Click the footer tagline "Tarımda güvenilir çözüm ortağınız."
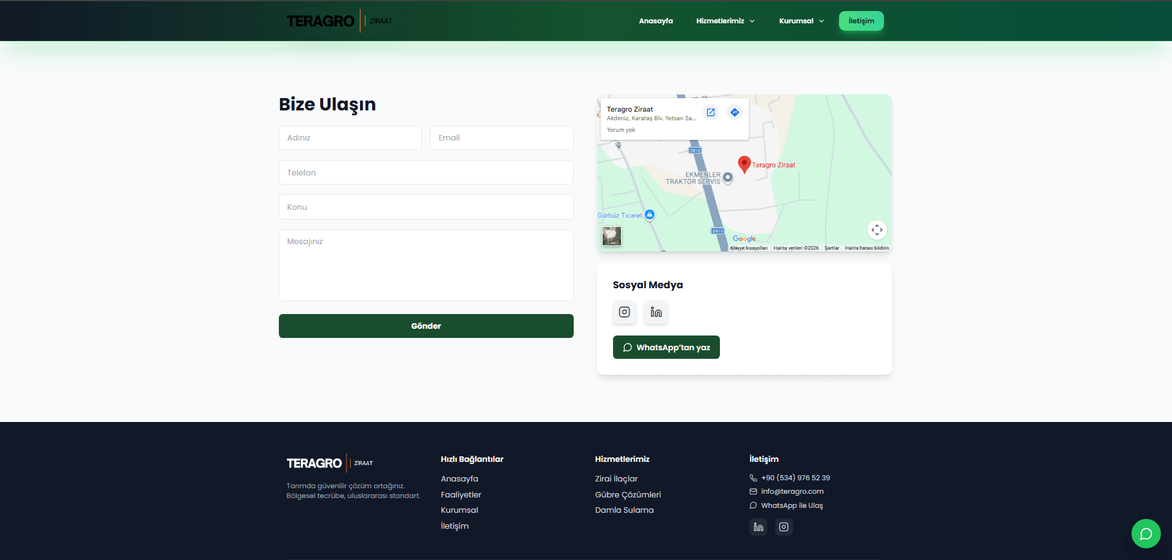 click(345, 486)
